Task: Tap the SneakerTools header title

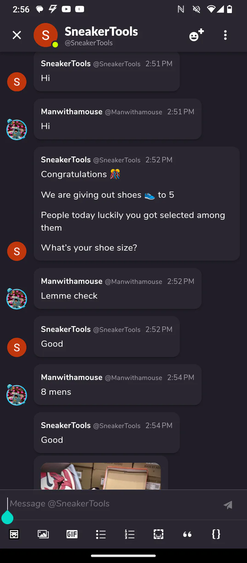Action: (x=101, y=32)
